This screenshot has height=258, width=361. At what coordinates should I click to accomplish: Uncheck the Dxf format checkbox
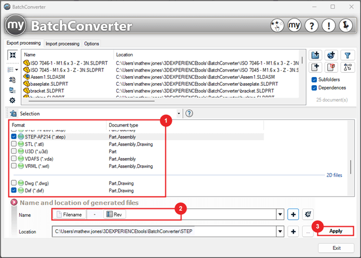(14, 191)
